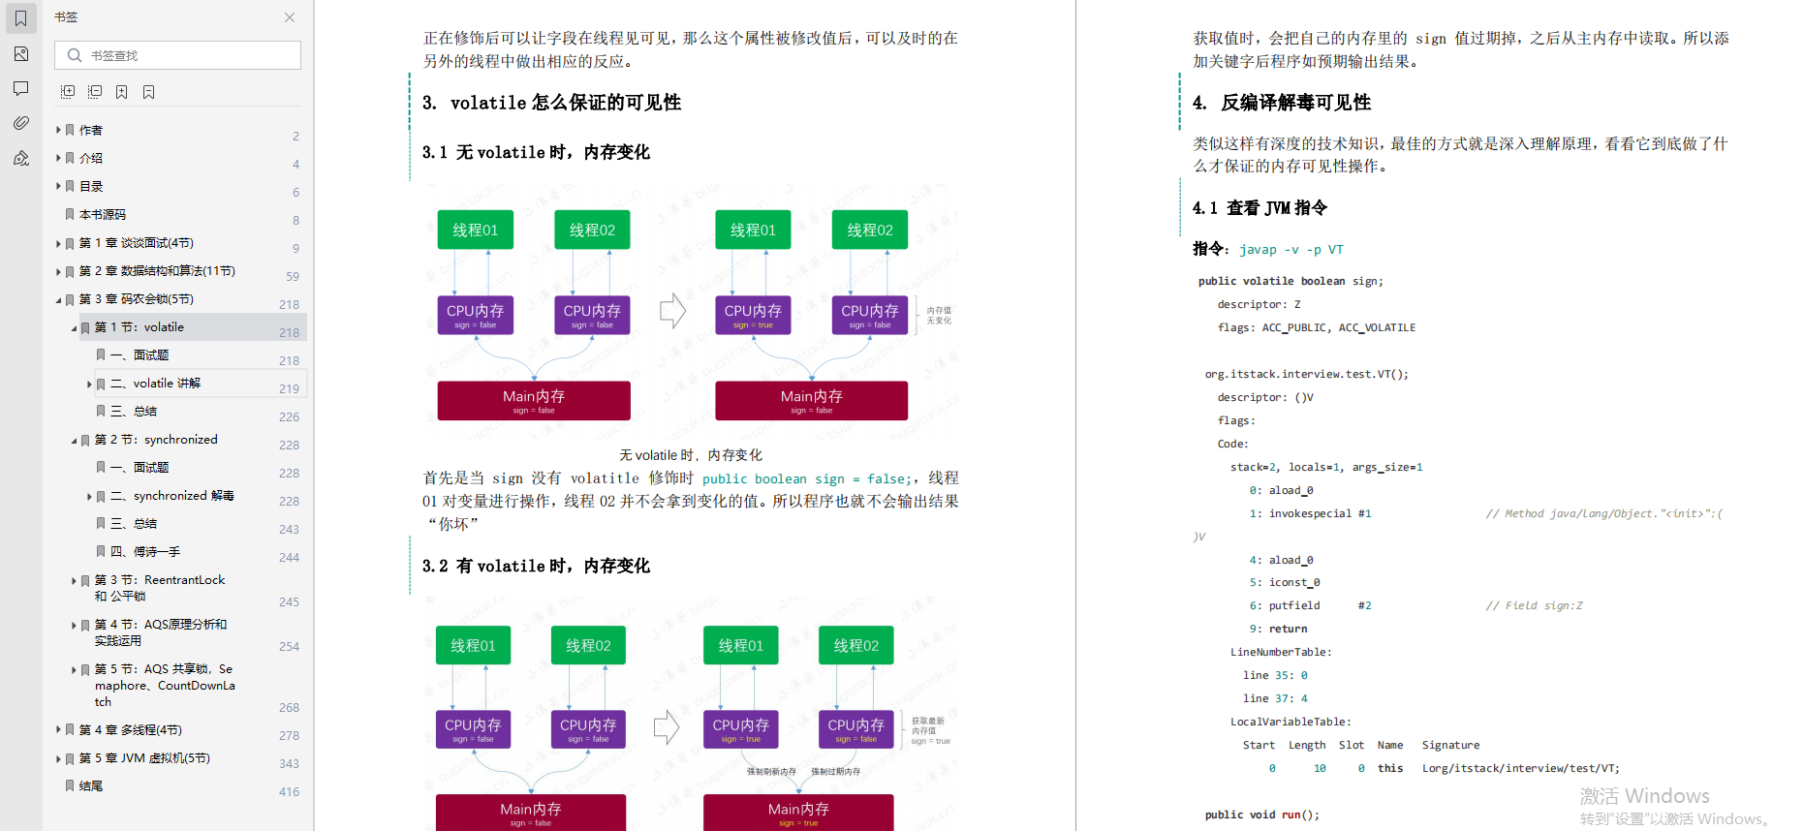
Task: Click bookmark icon beside 第 1 章 谈谈面试
Action: coord(70,243)
